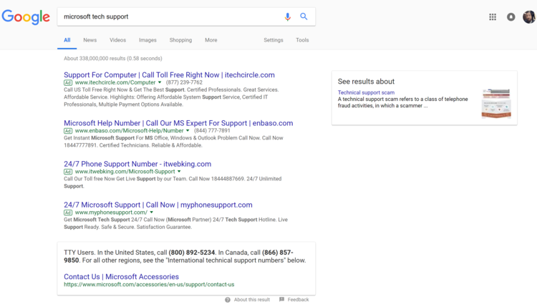Screen dimensions: 537x307
Task: Click the www.myphonesupport.com/ URL
Action: (x=111, y=213)
